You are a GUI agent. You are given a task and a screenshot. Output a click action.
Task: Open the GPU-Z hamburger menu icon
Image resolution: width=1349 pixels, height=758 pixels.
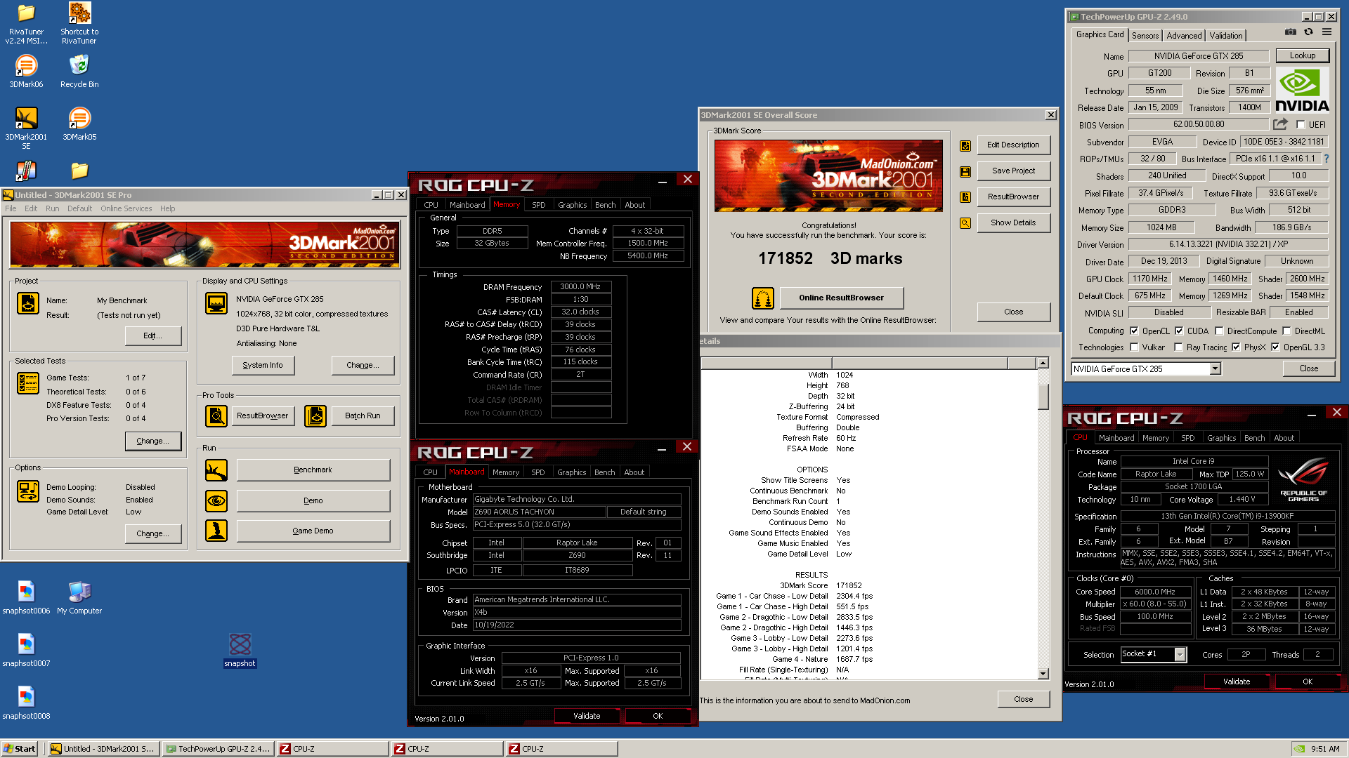pyautogui.click(x=1327, y=32)
